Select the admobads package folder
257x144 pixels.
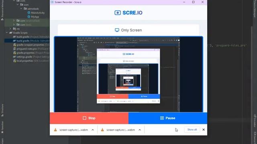coord(33,9)
